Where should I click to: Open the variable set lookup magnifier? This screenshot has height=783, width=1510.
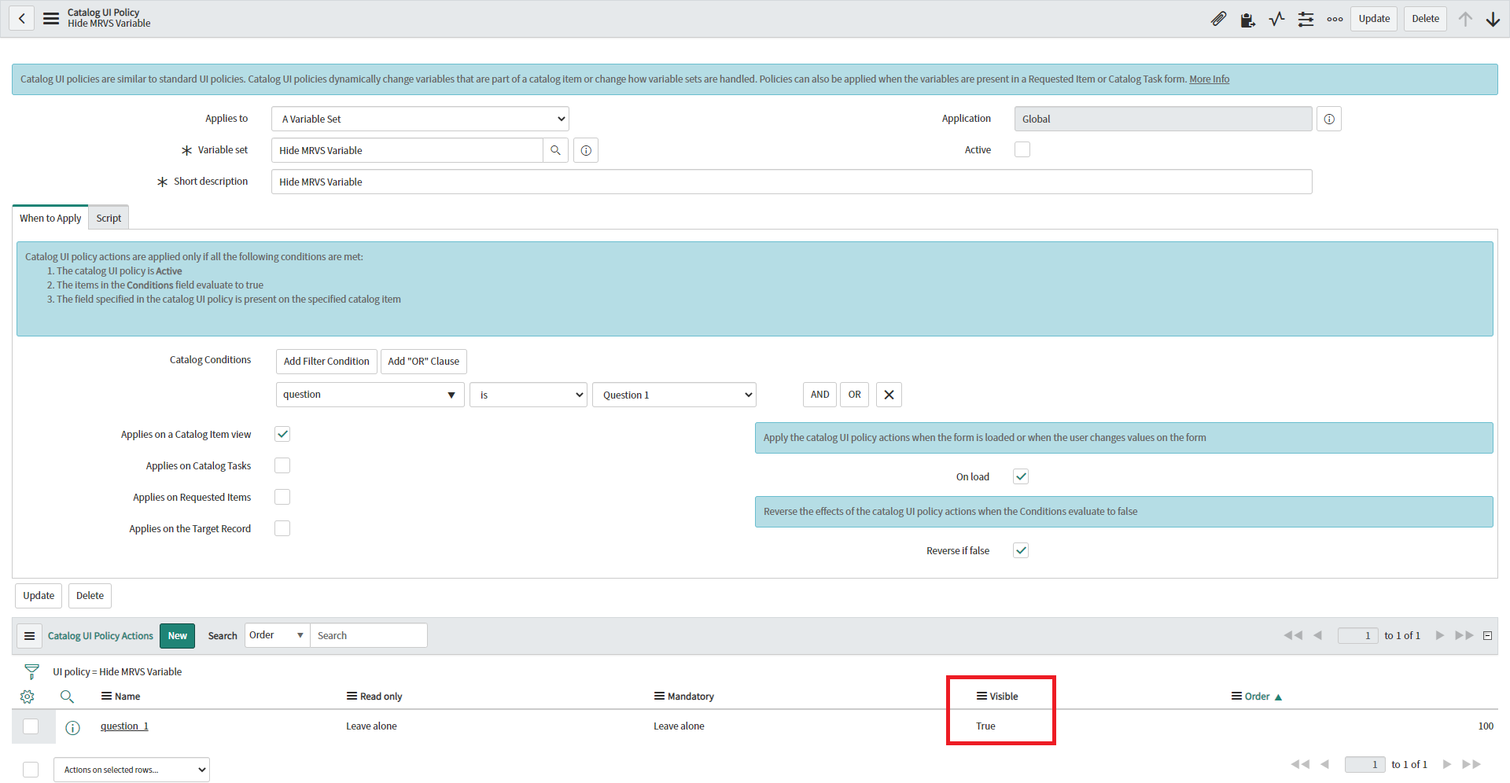pyautogui.click(x=556, y=149)
